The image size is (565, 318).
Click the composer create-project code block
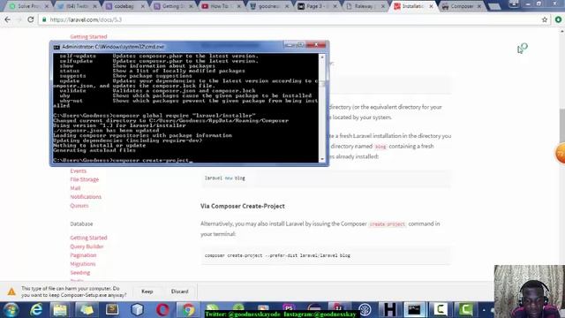326,255
